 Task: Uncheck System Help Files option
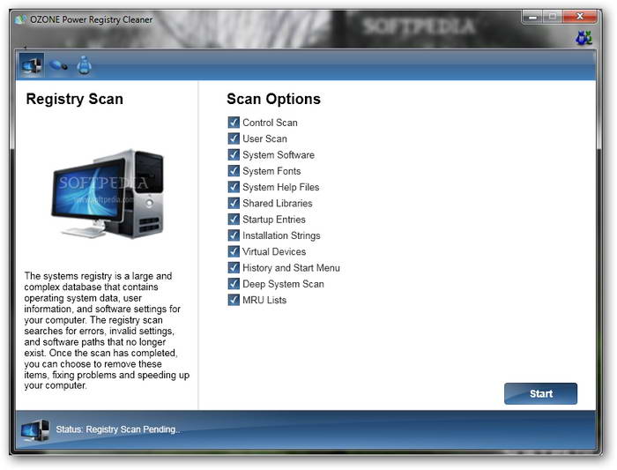(234, 187)
